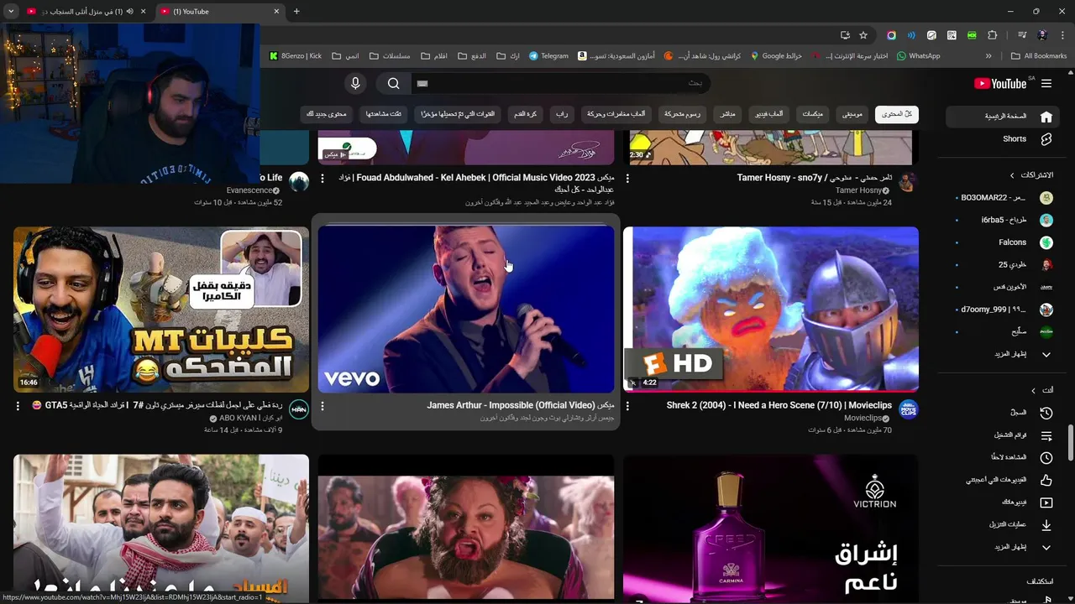Open Tamer Hosny channel avatar
This screenshot has width=1075, height=604.
(x=908, y=183)
